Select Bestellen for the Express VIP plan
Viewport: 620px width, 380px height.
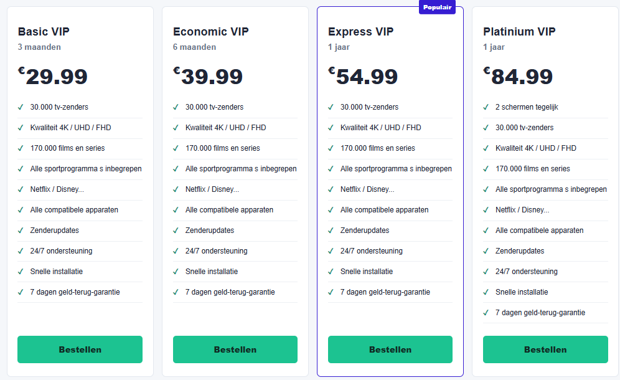coord(390,349)
